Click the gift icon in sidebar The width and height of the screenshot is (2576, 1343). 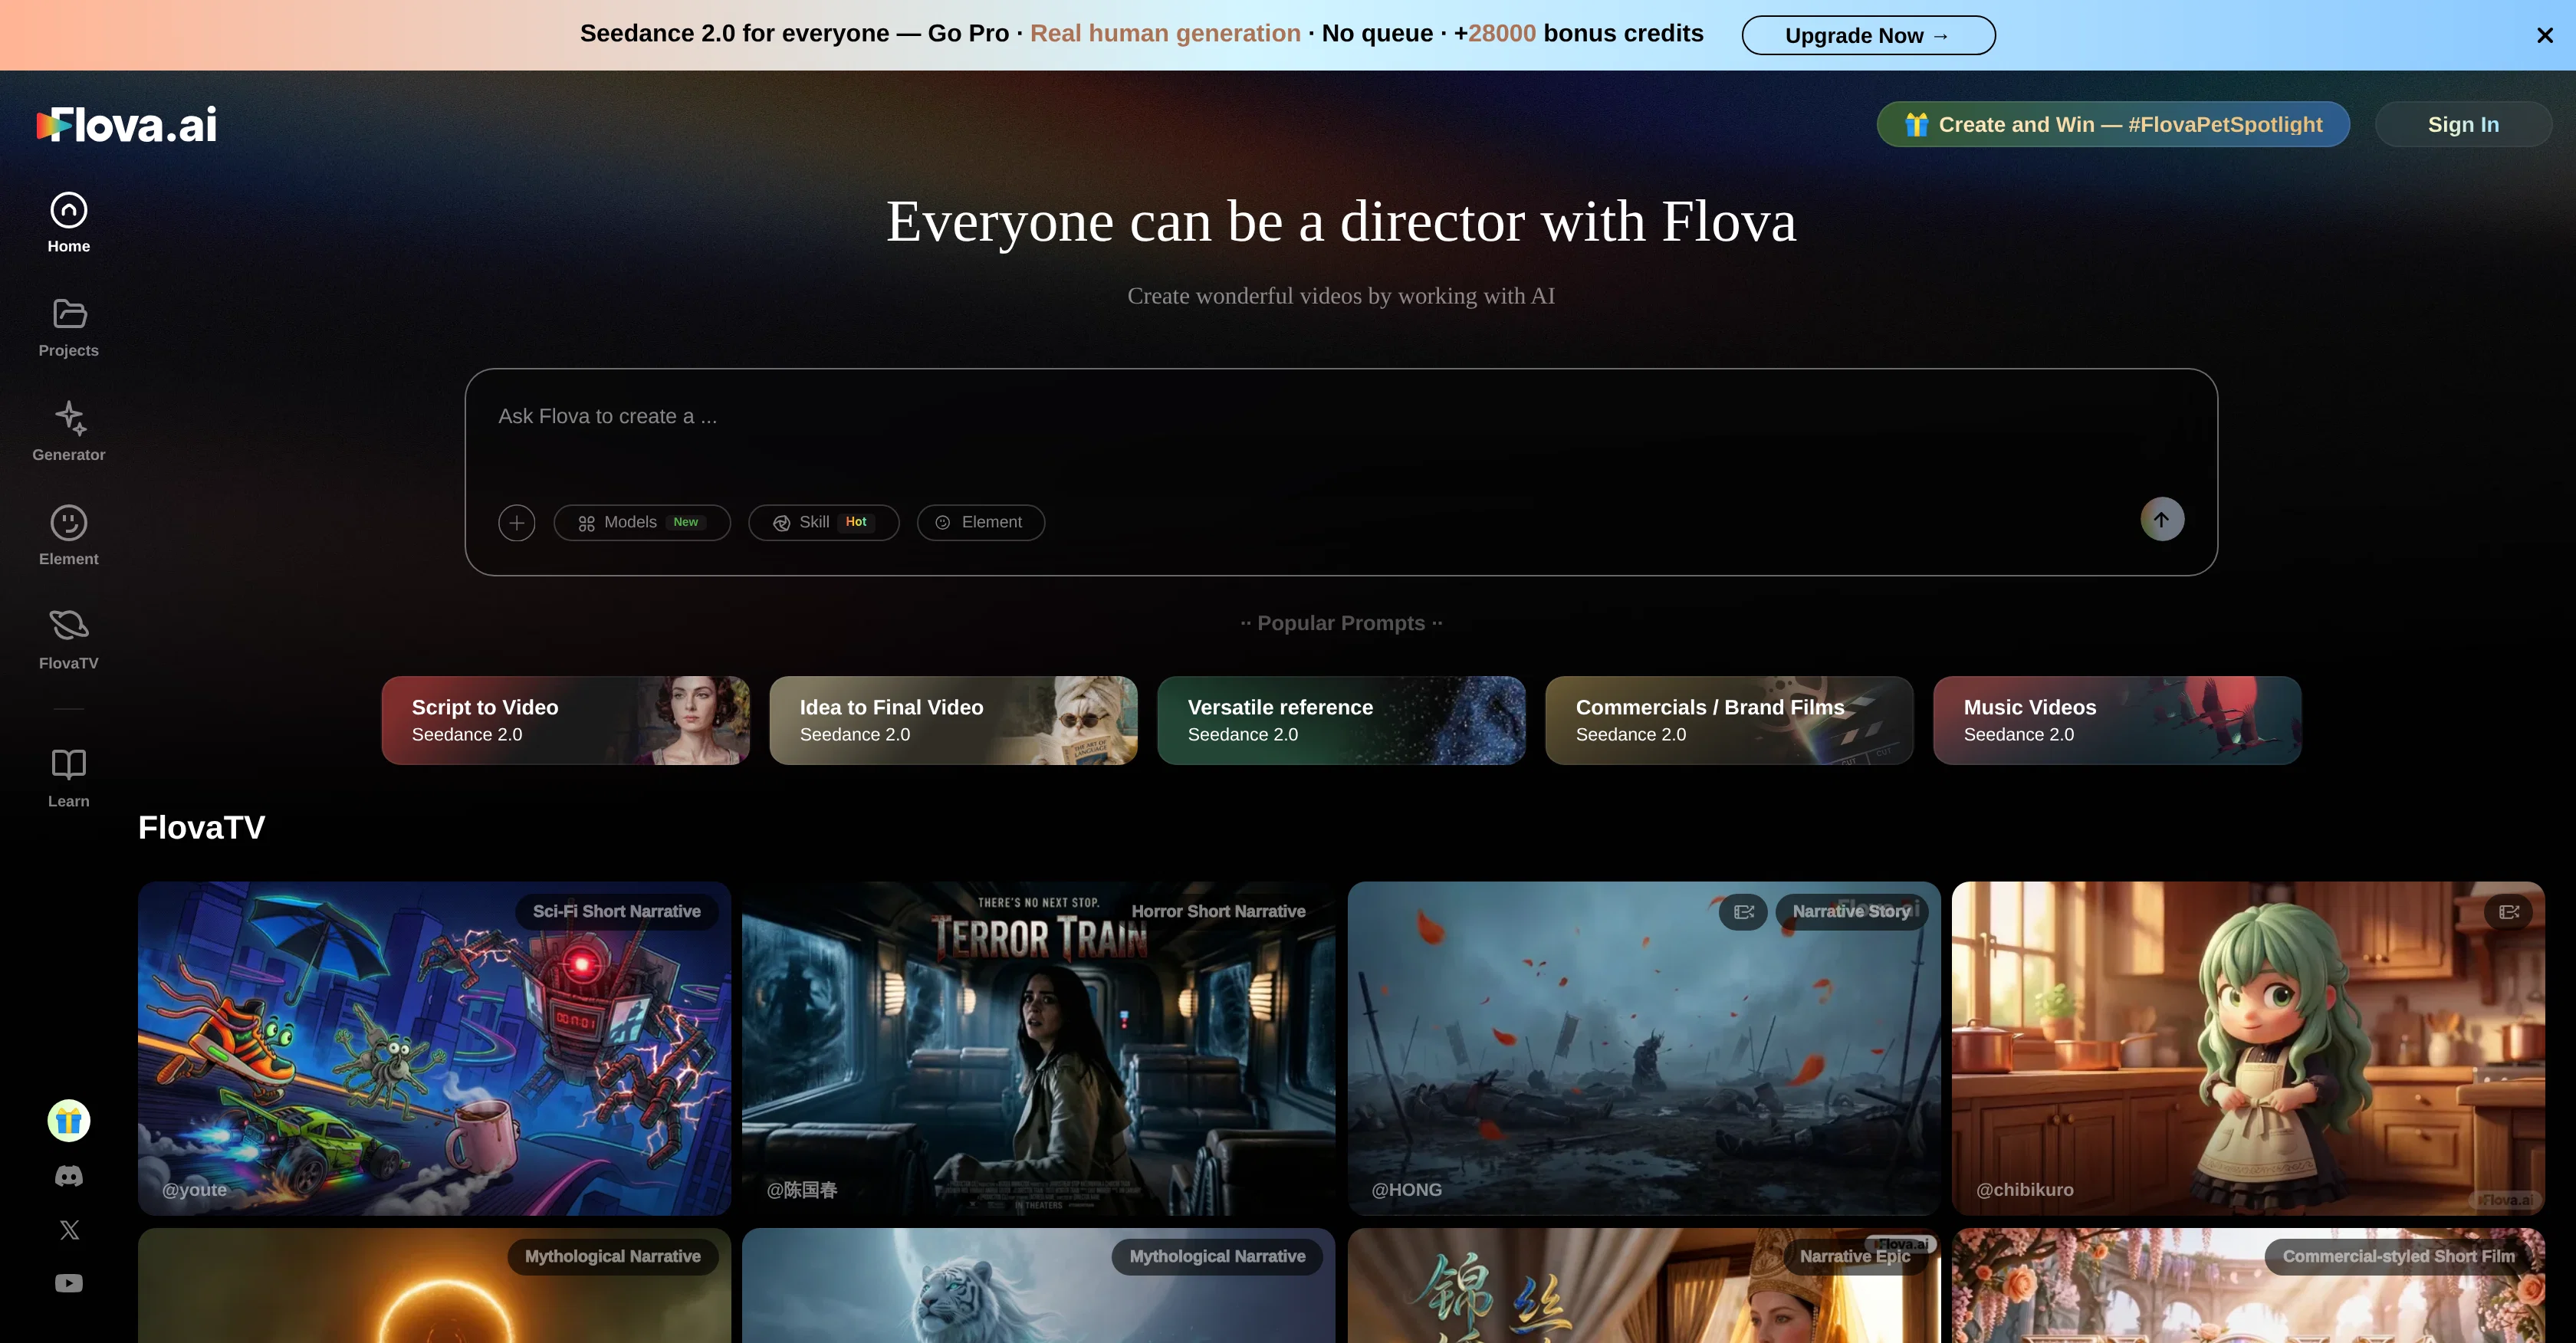(68, 1120)
